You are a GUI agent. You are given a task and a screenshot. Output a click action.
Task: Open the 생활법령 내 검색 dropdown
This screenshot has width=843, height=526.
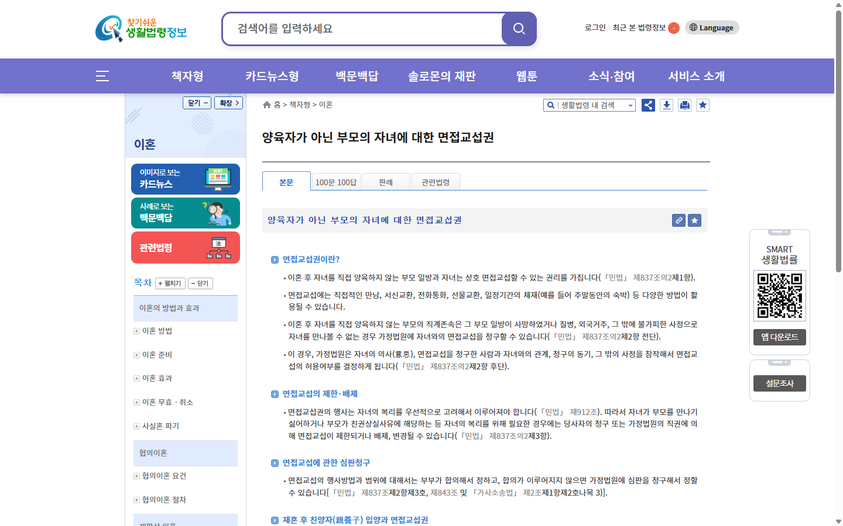pos(590,105)
